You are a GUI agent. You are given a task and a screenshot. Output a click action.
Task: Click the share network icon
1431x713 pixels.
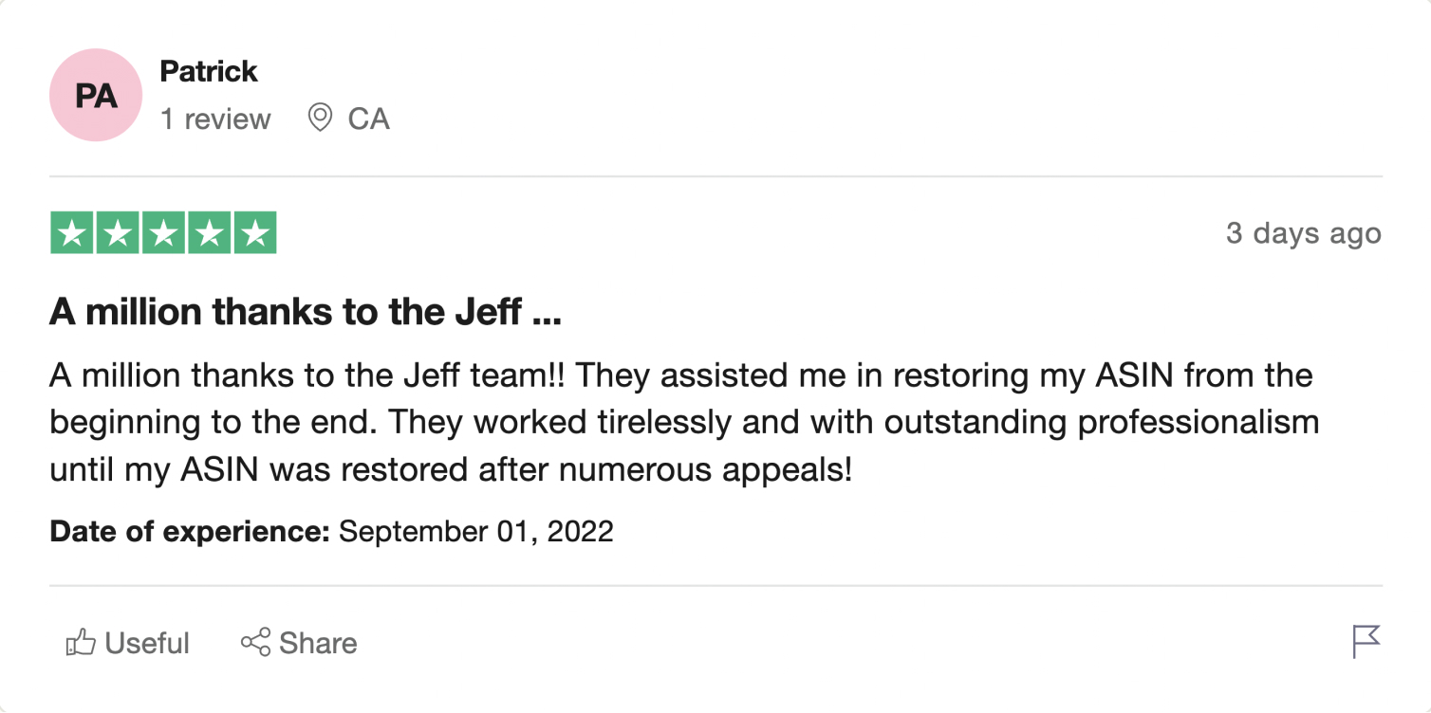(255, 643)
